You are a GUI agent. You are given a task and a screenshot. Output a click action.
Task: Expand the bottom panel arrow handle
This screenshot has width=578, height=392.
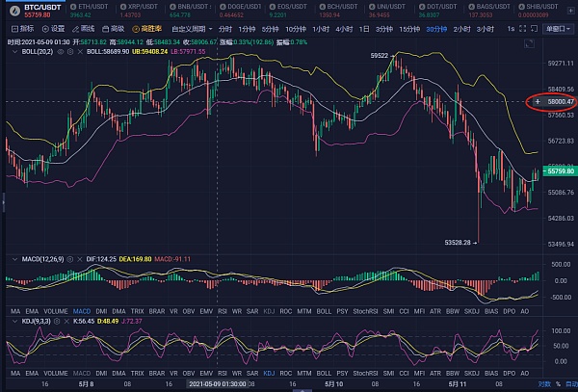[x=302, y=390]
